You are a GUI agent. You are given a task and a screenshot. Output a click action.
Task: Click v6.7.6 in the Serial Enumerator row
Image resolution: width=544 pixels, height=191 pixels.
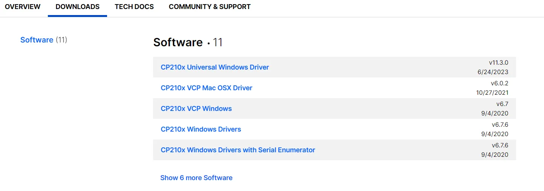point(500,145)
